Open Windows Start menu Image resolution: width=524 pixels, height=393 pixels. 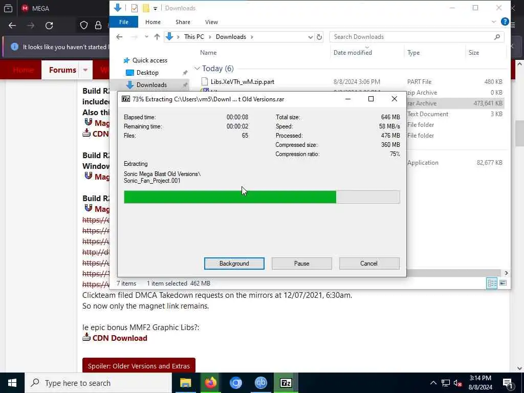point(12,383)
